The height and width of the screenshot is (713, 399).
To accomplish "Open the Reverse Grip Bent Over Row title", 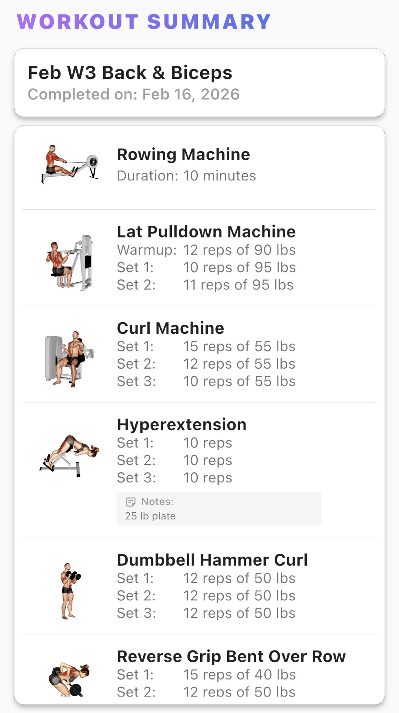I will pyautogui.click(x=231, y=657).
